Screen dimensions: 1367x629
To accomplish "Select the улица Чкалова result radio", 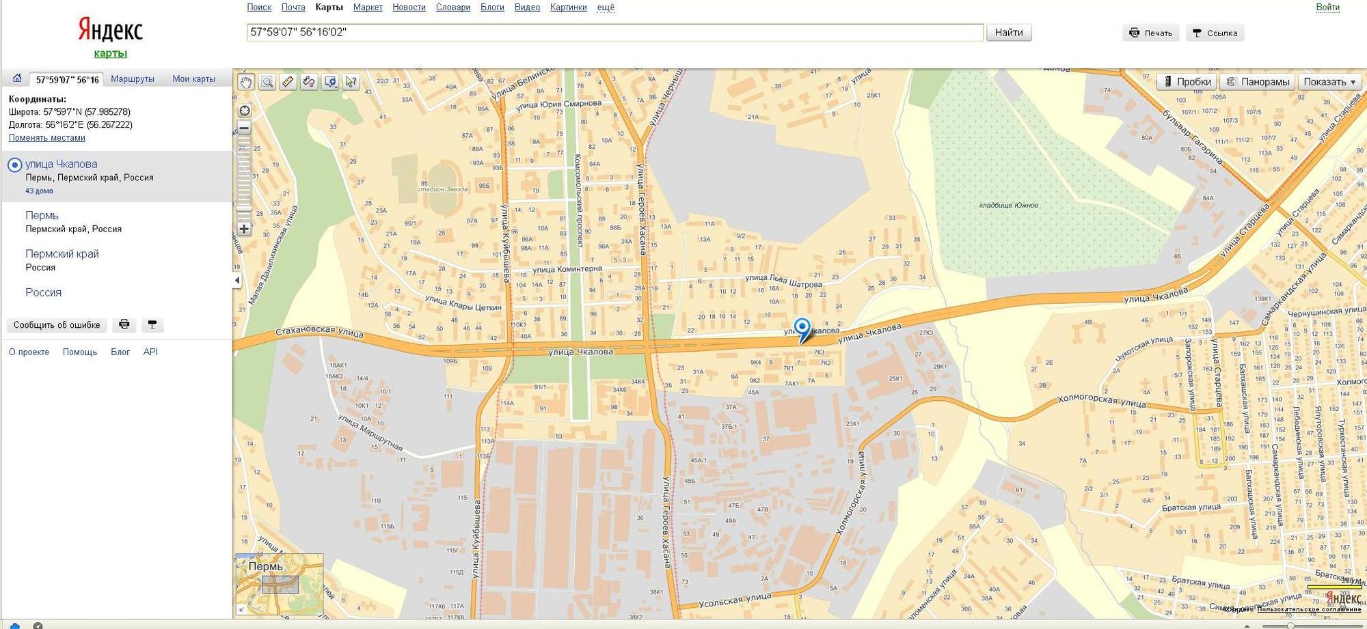I will (x=14, y=165).
